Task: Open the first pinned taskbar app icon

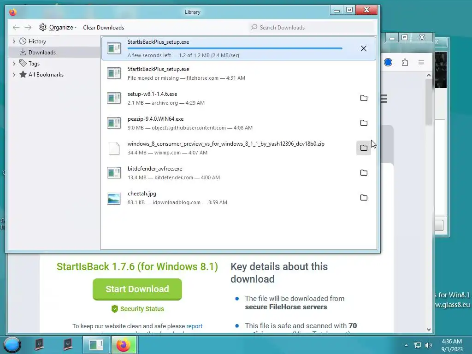Action: pos(39,345)
